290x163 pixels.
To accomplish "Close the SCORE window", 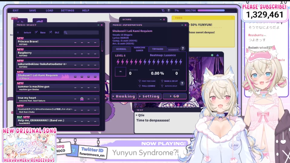I will [164, 19].
